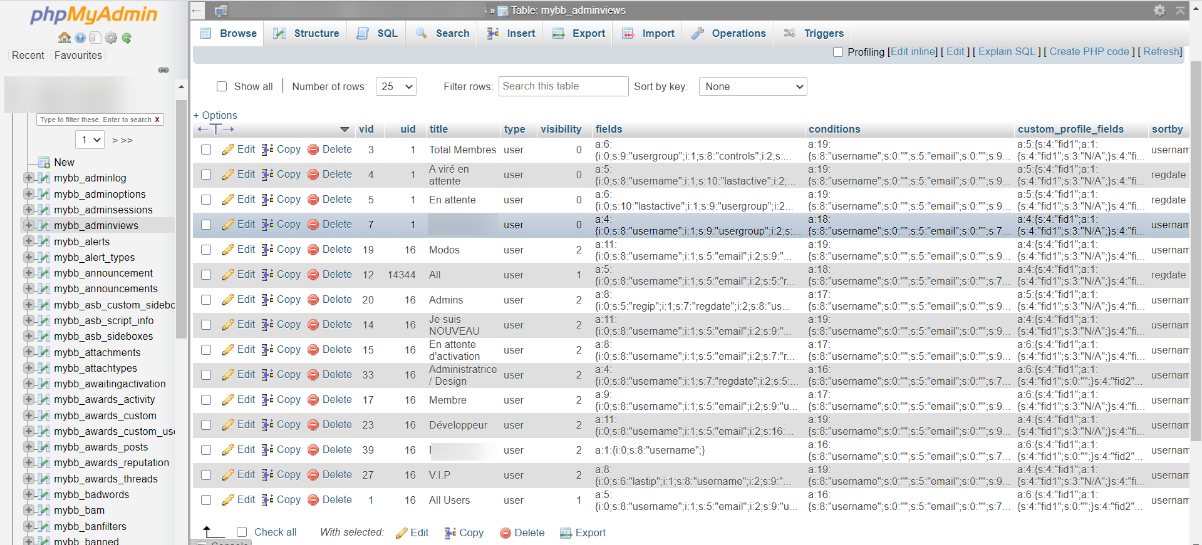The image size is (1202, 545).
Task: Click Copy icon for All Users row
Action: (267, 500)
